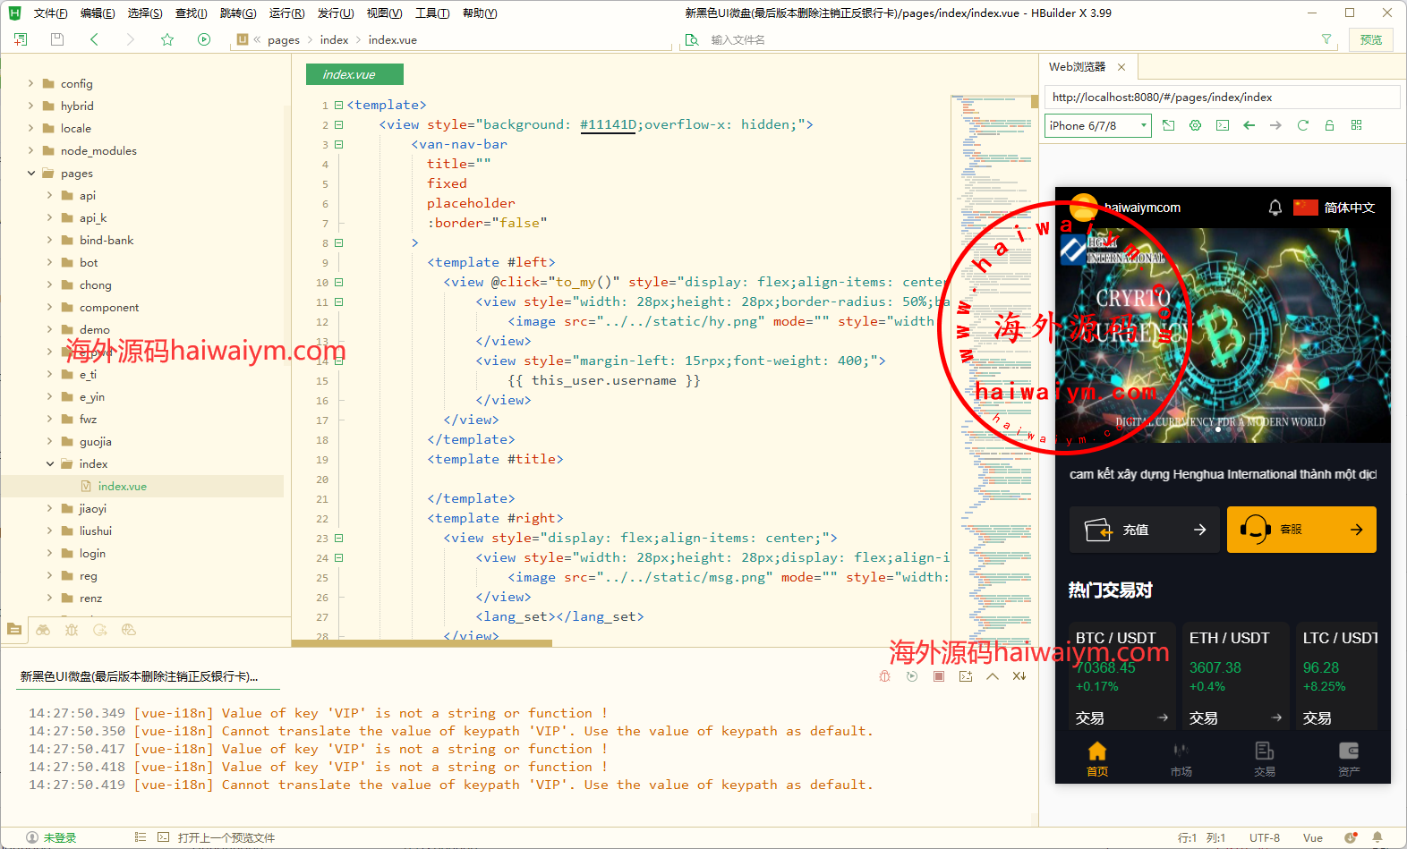Open the browser devtools console icon
This screenshot has width=1407, height=849.
[1222, 125]
